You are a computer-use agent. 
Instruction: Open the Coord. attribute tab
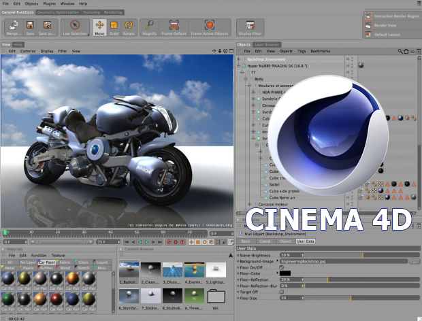click(265, 241)
